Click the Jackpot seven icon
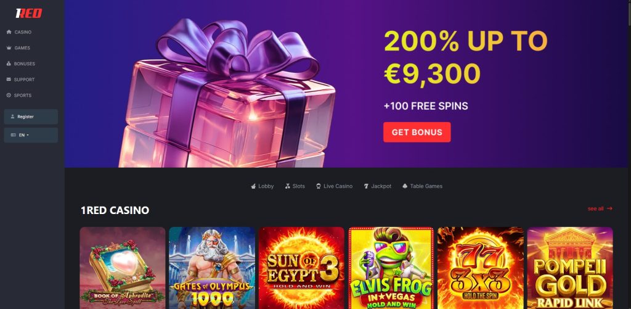The height and width of the screenshot is (309, 631). [x=366, y=186]
